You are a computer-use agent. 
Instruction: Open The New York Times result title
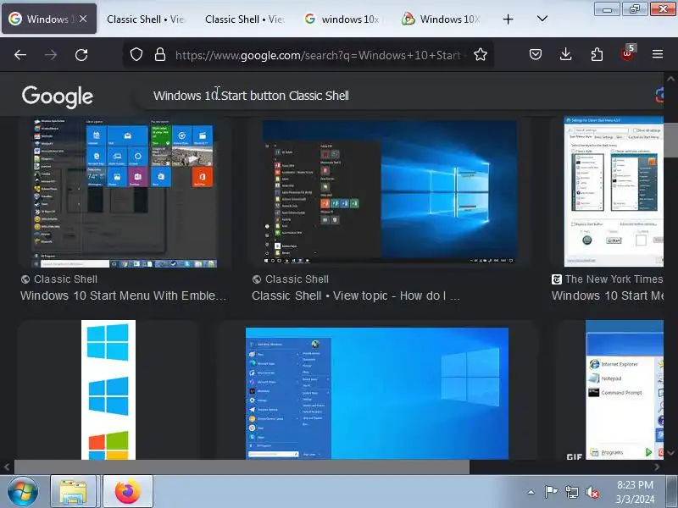(x=607, y=295)
